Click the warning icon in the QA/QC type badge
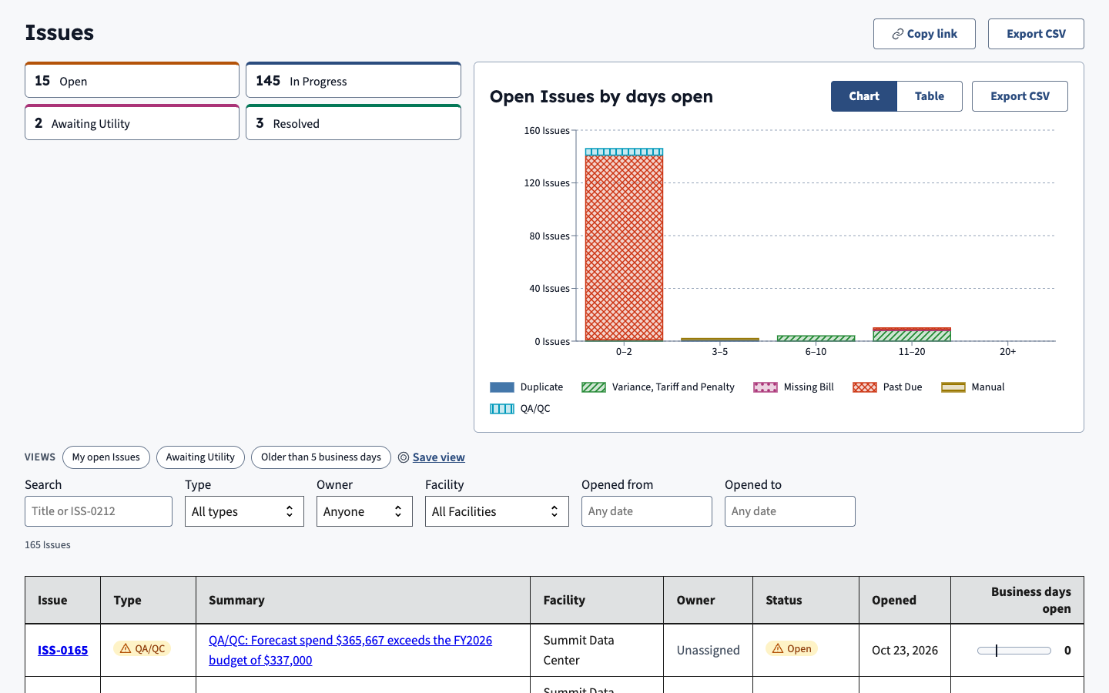Image resolution: width=1109 pixels, height=693 pixels. pyautogui.click(x=126, y=648)
